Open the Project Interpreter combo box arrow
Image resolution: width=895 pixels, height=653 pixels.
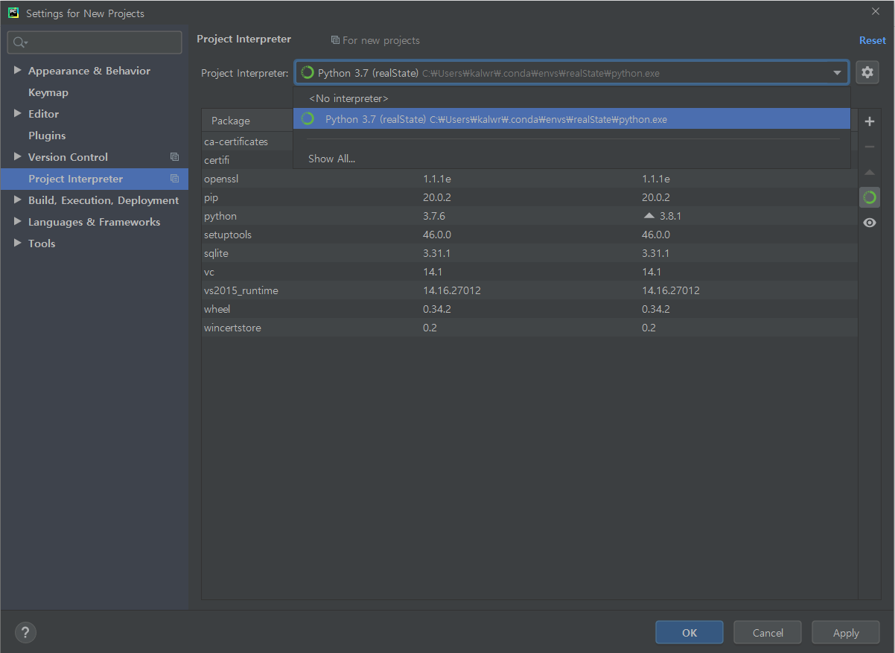[x=837, y=73]
